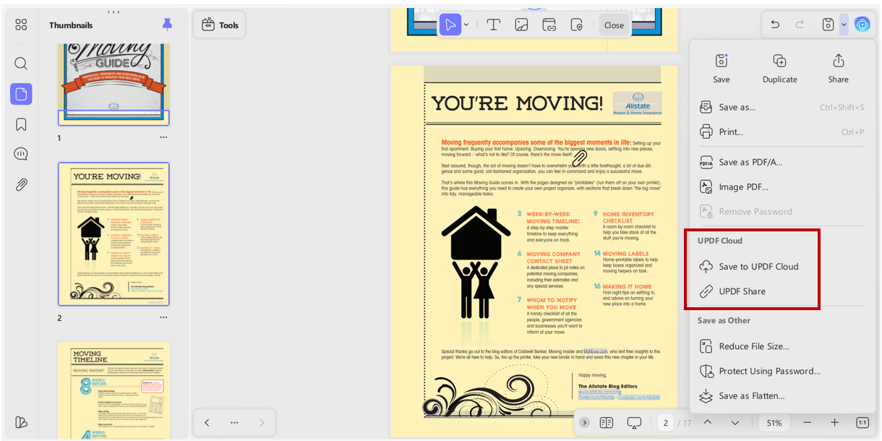This screenshot has height=441, width=882.
Task: Click the save disk icon in top bar
Action: pyautogui.click(x=829, y=25)
